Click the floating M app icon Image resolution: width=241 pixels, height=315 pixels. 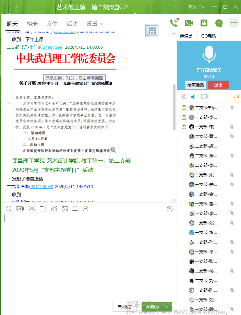(152, 31)
